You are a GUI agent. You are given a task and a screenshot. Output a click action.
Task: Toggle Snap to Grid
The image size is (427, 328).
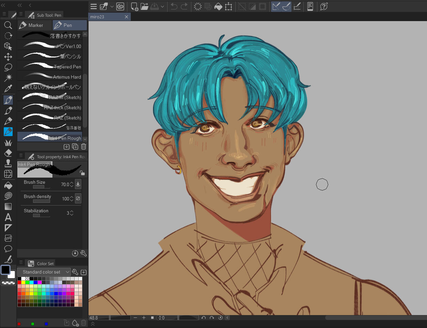[x=297, y=6]
